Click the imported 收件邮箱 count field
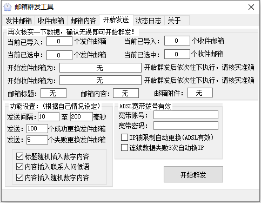Image resolution: width=261 pixels, height=203 pixels. tap(177, 41)
